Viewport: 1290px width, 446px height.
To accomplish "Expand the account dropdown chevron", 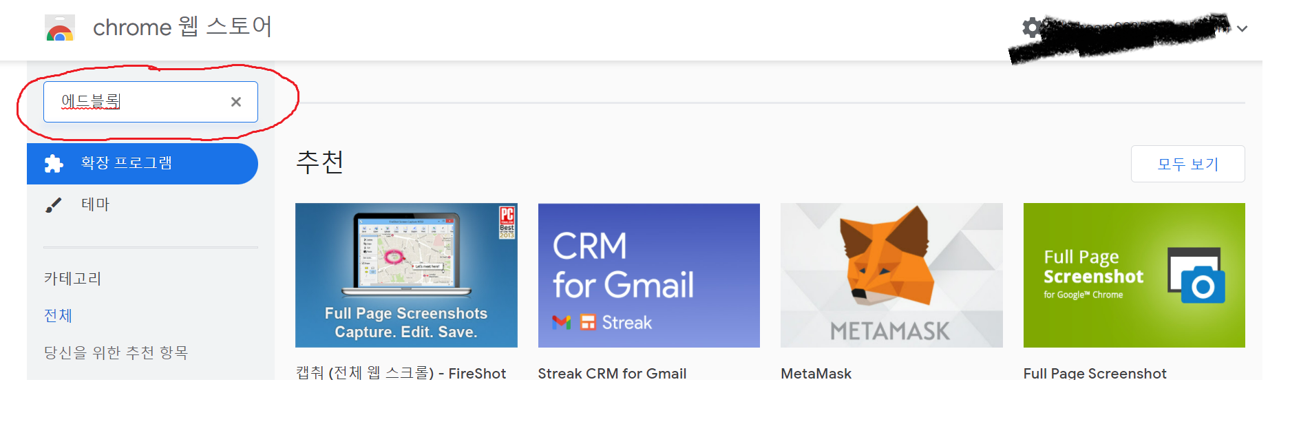I will click(x=1242, y=29).
